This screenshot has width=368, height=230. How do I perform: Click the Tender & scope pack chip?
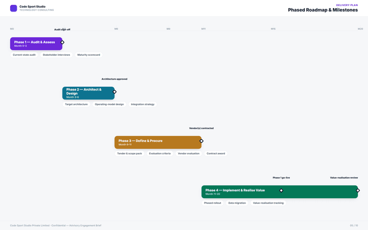coord(129,153)
